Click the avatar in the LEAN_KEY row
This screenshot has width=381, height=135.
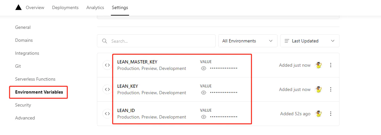point(318,89)
